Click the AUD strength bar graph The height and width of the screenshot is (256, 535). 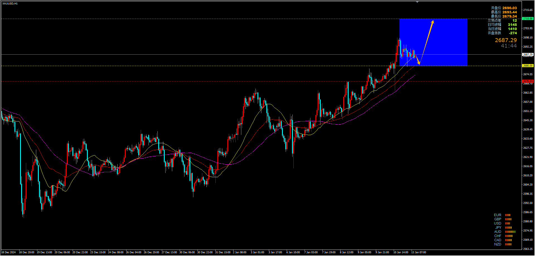[x=510, y=232]
